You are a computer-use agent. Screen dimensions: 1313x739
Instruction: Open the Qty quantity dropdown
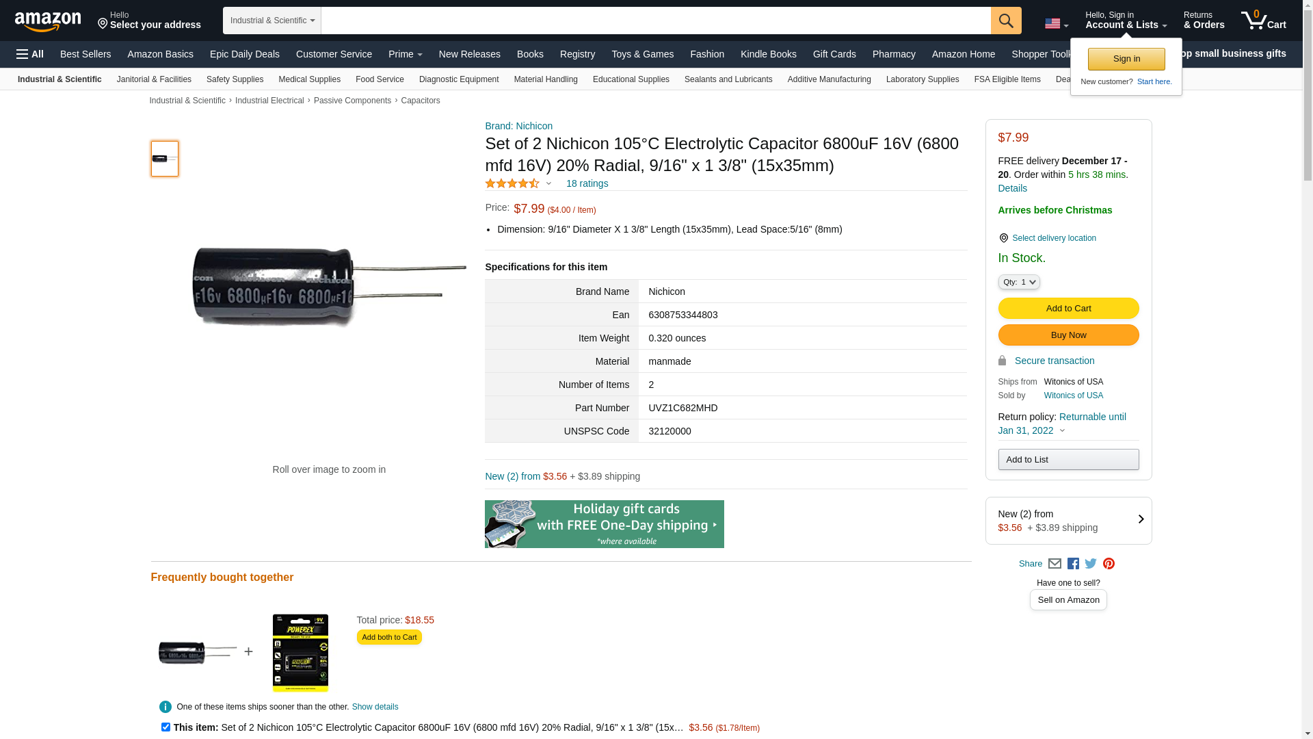1018,282
